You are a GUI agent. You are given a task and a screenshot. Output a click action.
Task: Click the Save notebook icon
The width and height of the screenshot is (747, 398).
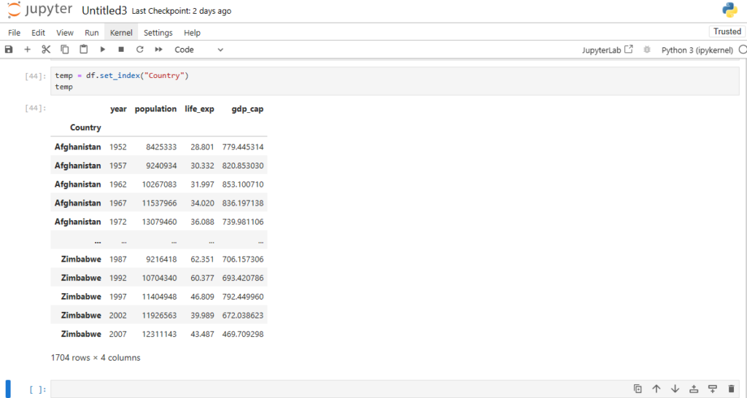coord(9,50)
